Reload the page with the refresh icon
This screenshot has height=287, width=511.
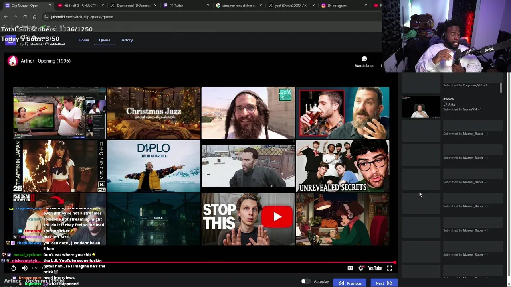(x=25, y=17)
